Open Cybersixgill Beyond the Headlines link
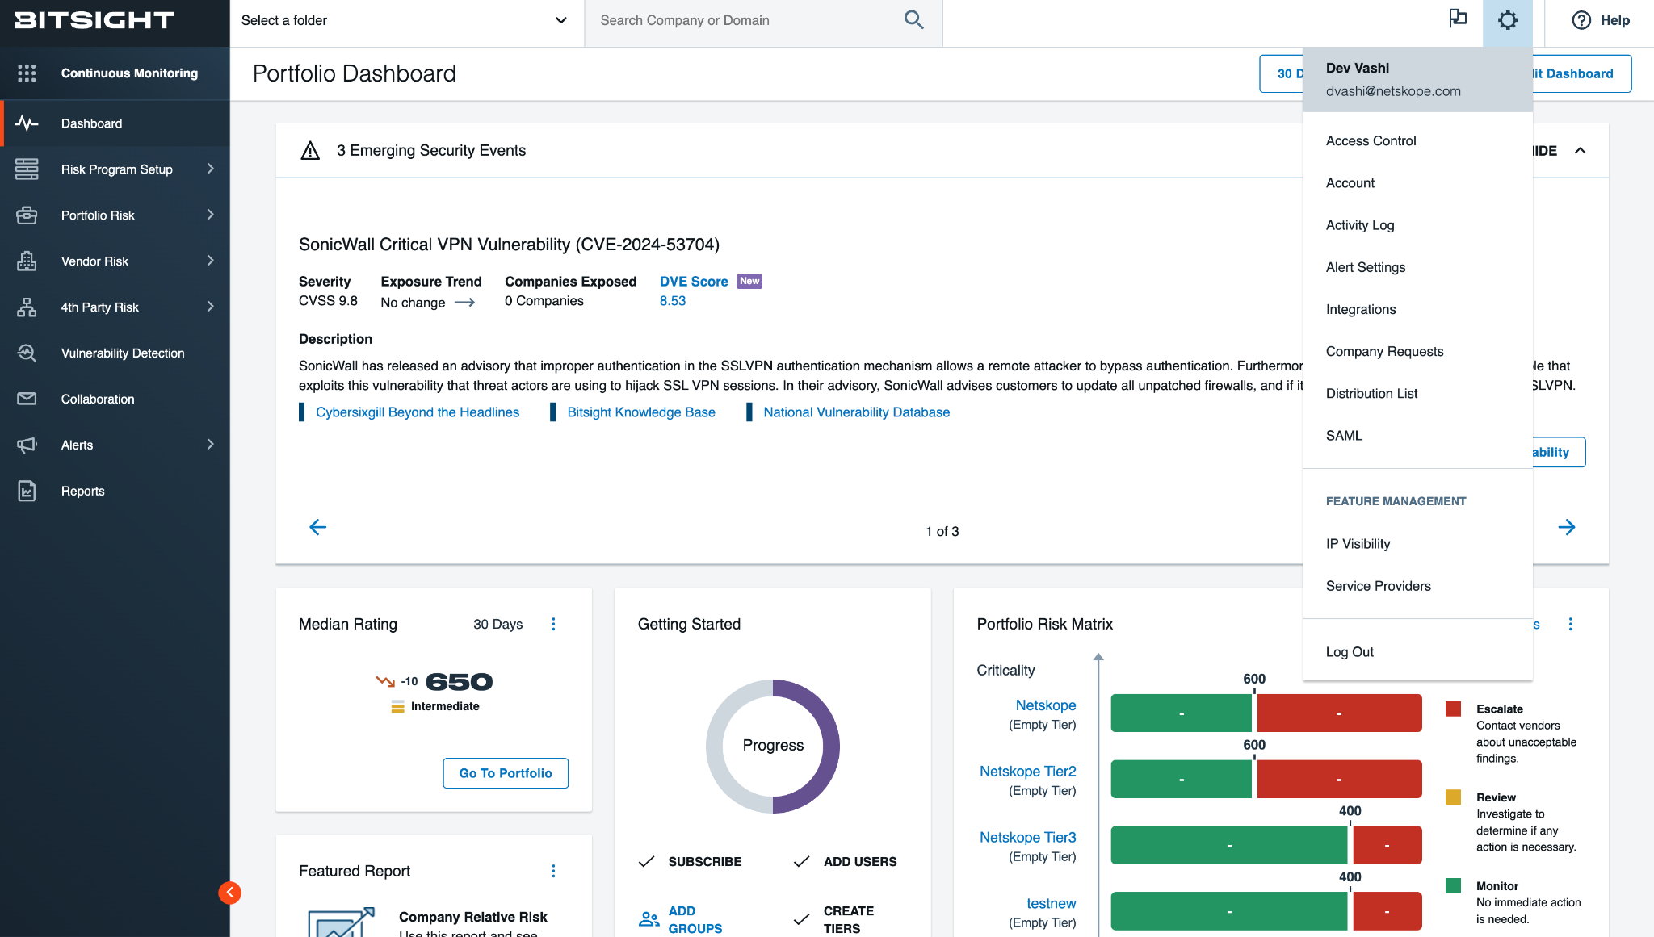 (x=418, y=412)
